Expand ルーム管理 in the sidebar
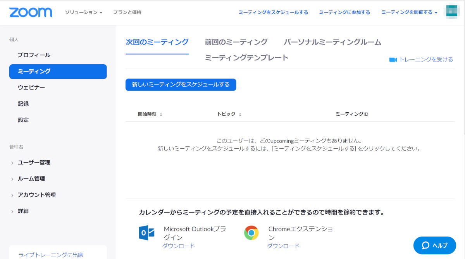 pyautogui.click(x=31, y=179)
